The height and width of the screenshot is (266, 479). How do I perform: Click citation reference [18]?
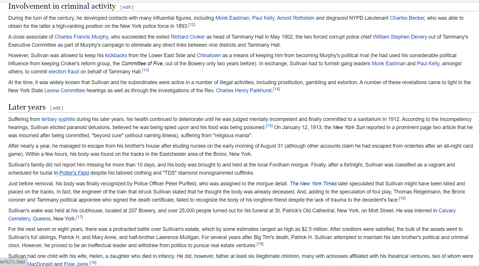pyautogui.click(x=260, y=244)
